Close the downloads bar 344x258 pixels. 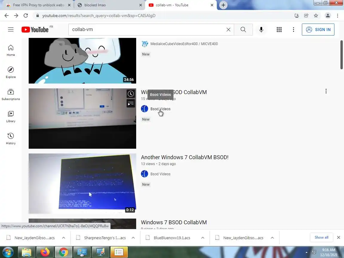coord(339,237)
